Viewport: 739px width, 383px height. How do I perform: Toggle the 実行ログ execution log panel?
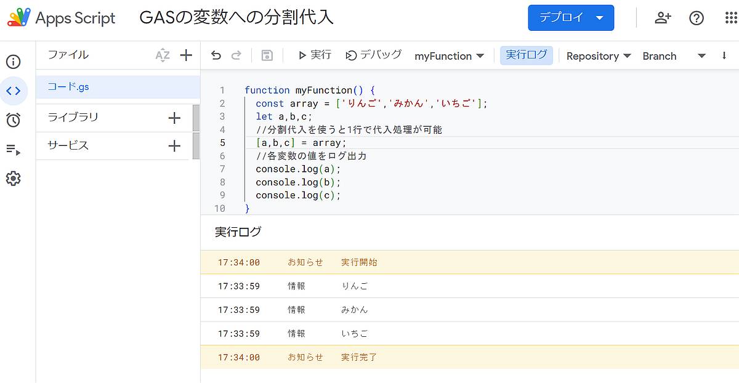(526, 55)
